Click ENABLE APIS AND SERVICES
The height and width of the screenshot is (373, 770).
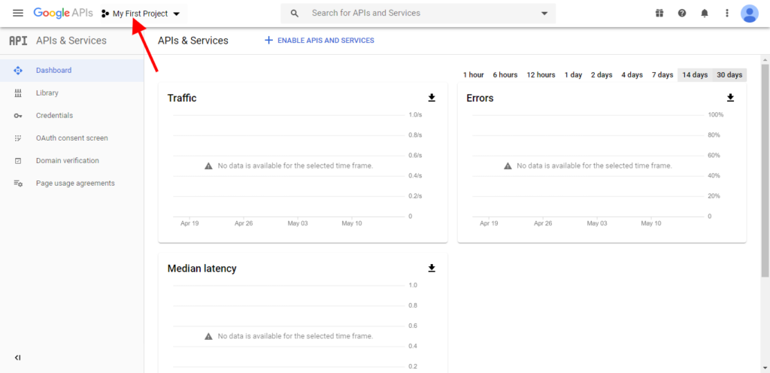(x=326, y=41)
